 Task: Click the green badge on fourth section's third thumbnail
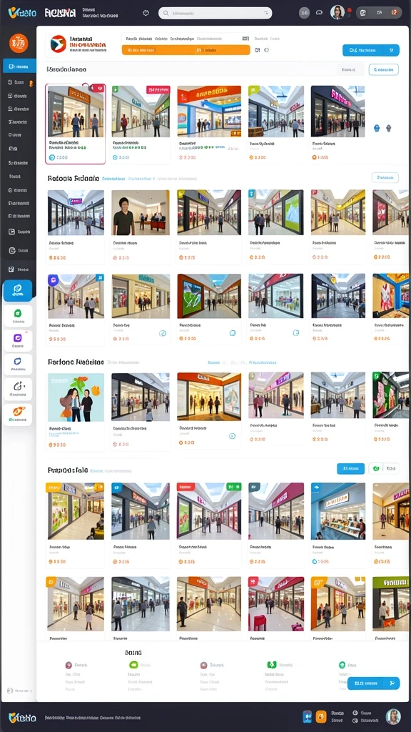click(x=233, y=486)
